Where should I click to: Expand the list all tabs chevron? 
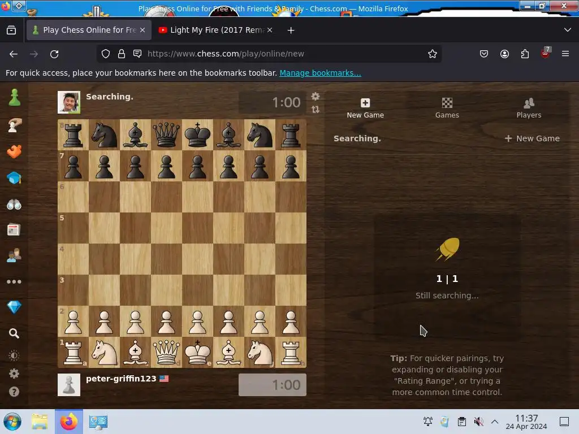568,30
